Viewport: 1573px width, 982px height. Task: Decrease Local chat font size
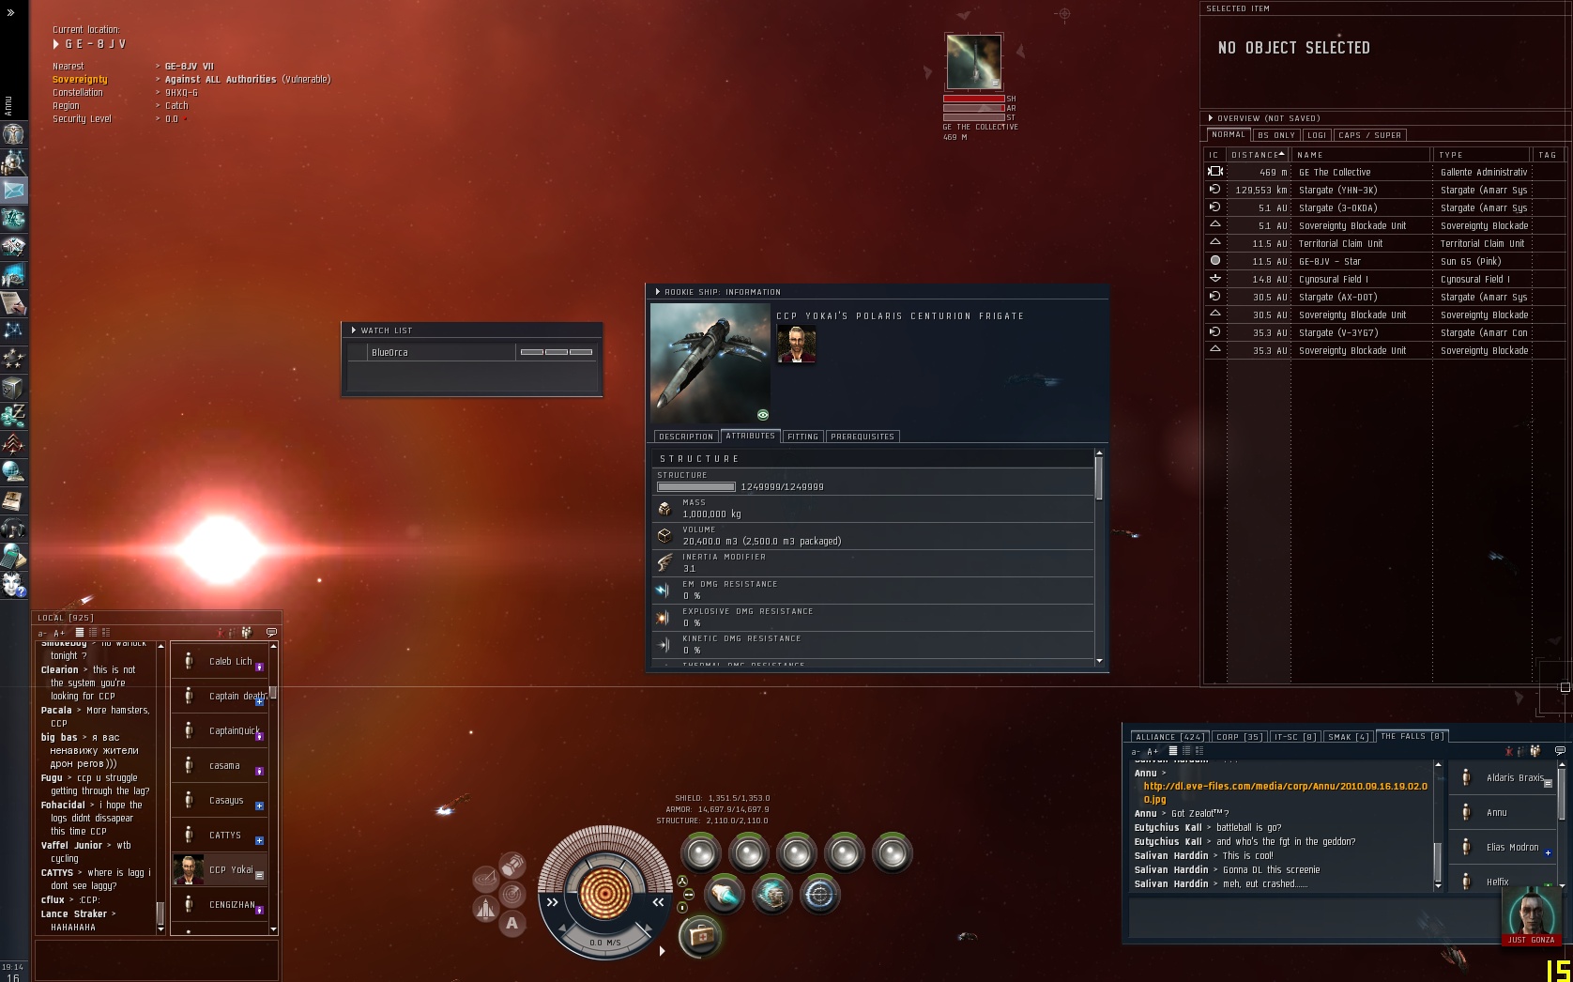(x=42, y=633)
